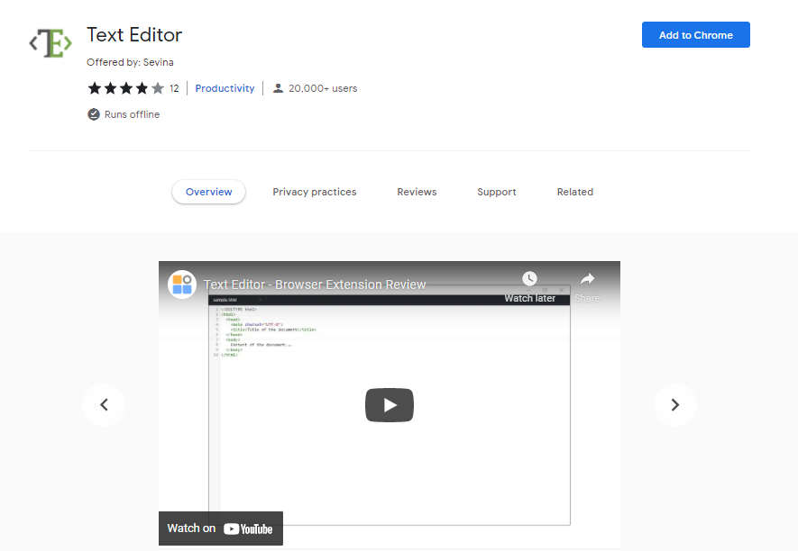Click the Runs offline checkmark icon
798x551 pixels.
tap(93, 114)
